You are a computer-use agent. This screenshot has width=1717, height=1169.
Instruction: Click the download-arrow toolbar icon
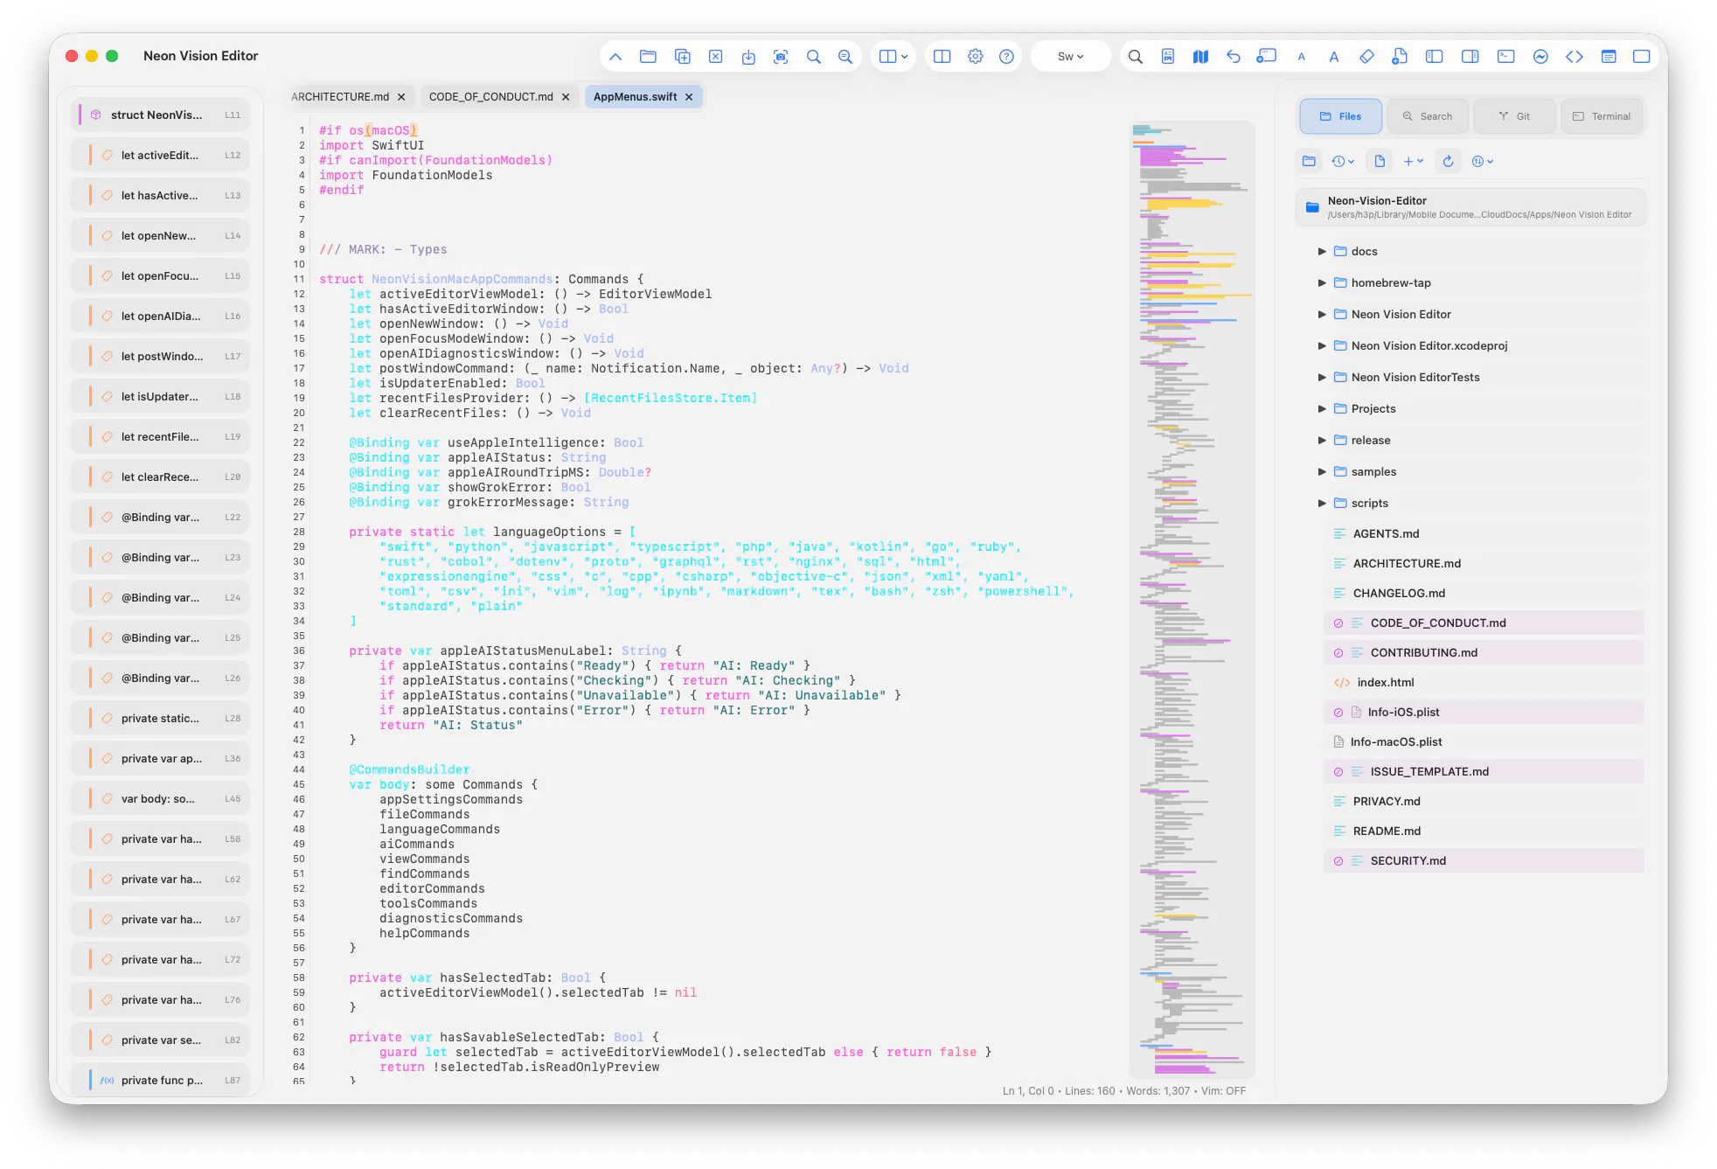click(x=748, y=57)
